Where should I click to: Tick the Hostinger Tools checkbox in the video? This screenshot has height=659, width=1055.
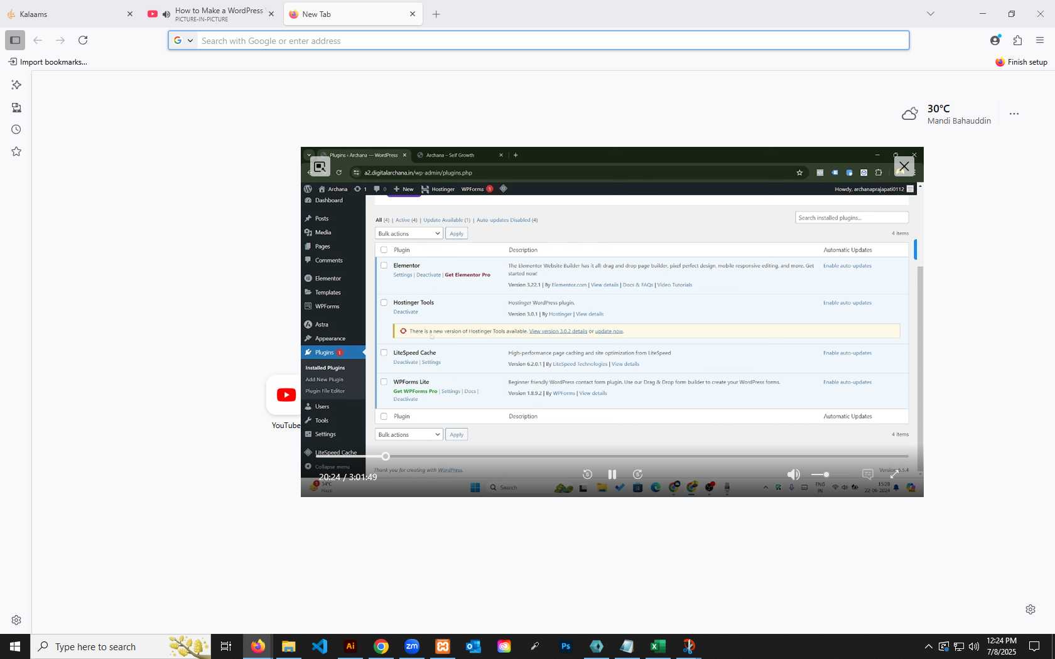pyautogui.click(x=384, y=303)
